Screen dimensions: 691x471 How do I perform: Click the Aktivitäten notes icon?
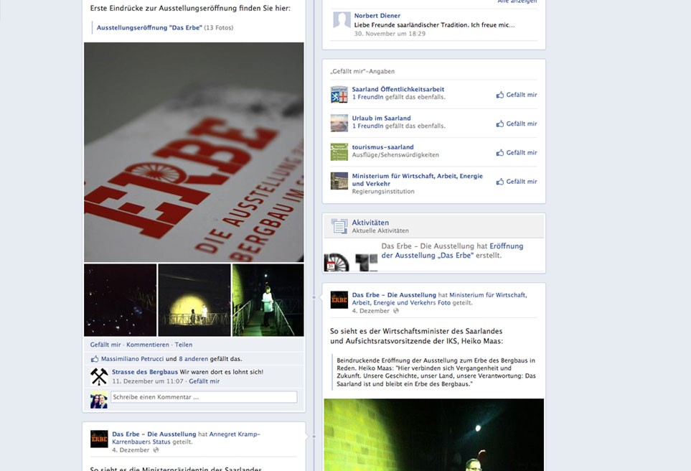click(339, 225)
